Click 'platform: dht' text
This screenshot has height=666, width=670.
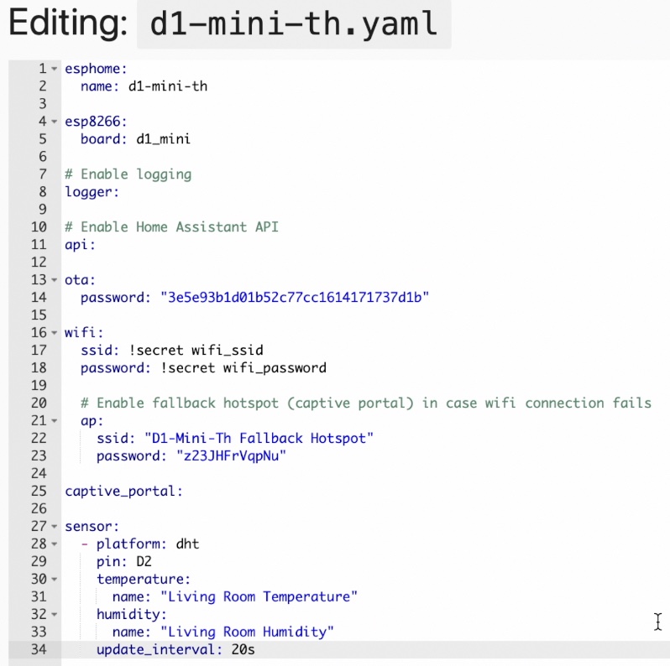pos(148,544)
